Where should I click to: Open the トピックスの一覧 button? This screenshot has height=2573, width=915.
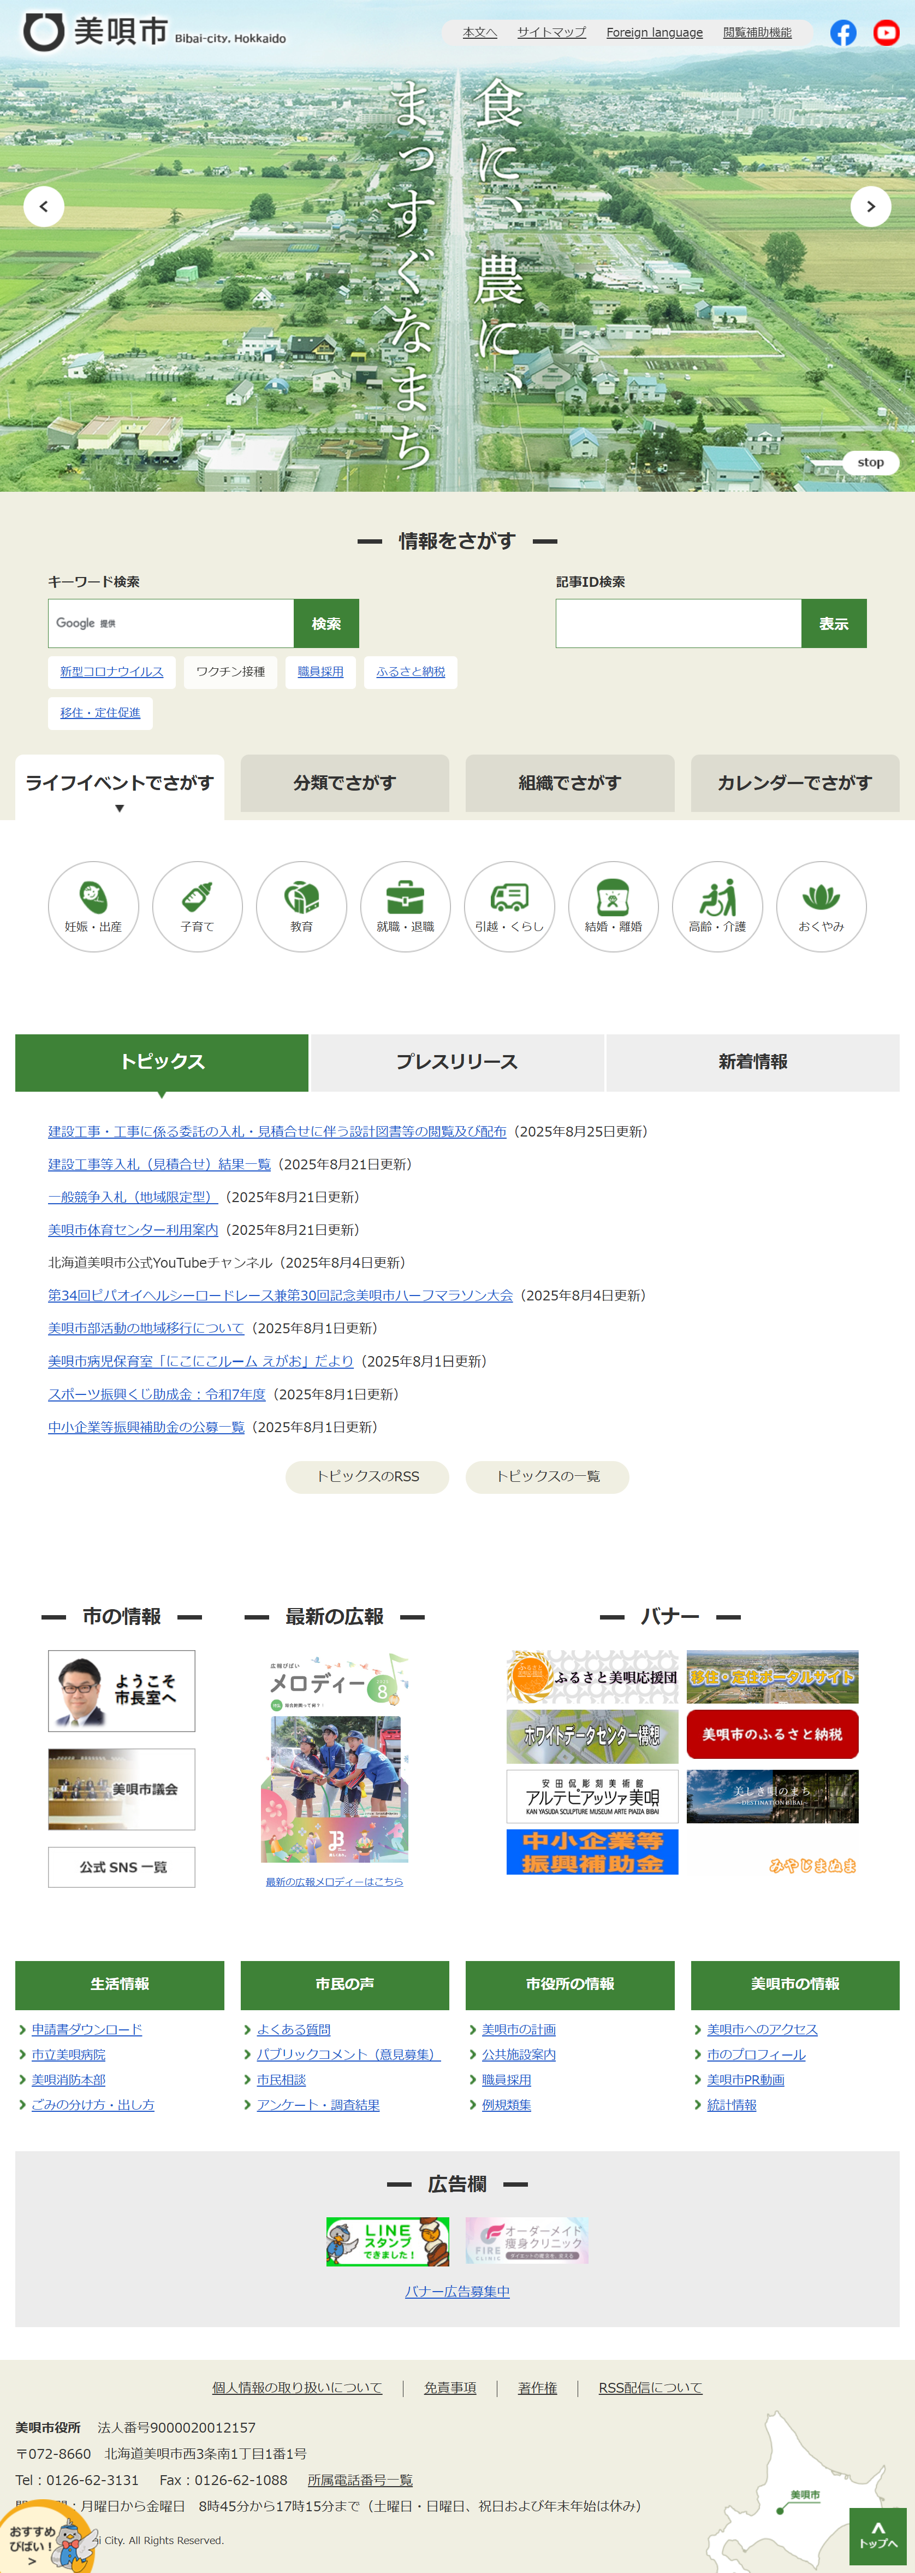548,1476
